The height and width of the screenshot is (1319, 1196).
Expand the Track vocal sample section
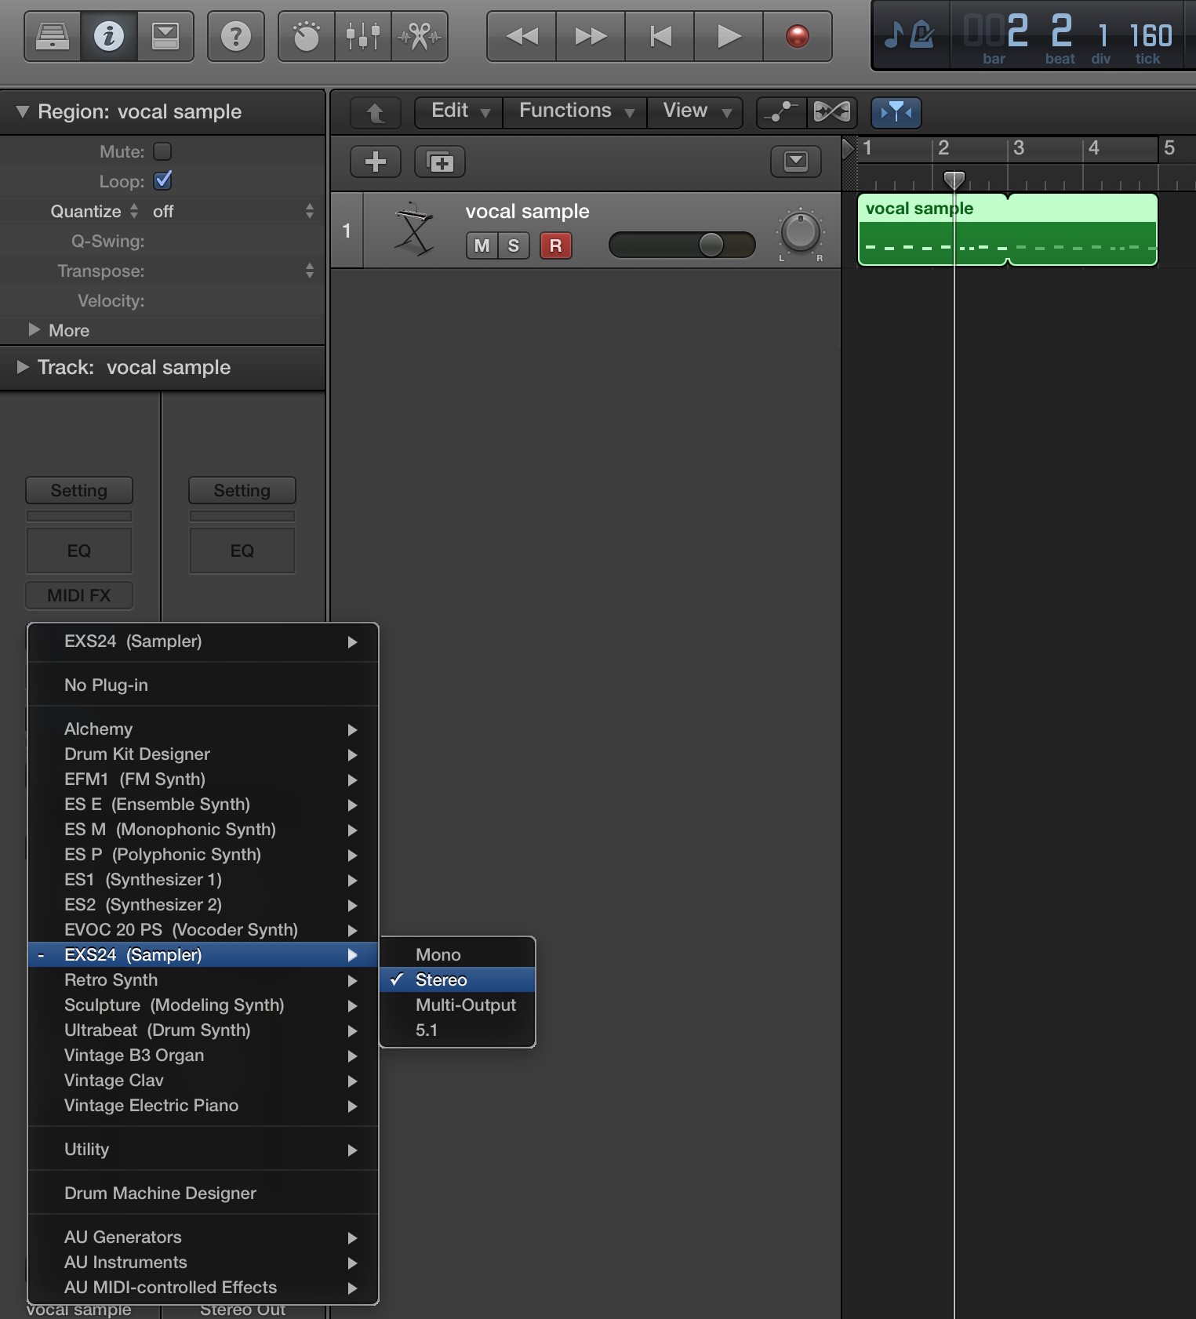[x=22, y=367]
